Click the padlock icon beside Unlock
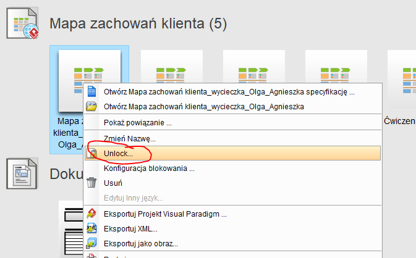416x258 pixels. (x=93, y=153)
